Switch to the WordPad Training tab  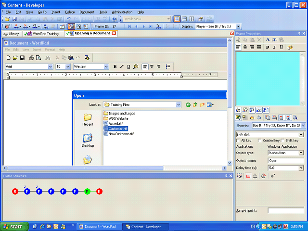click(x=43, y=34)
